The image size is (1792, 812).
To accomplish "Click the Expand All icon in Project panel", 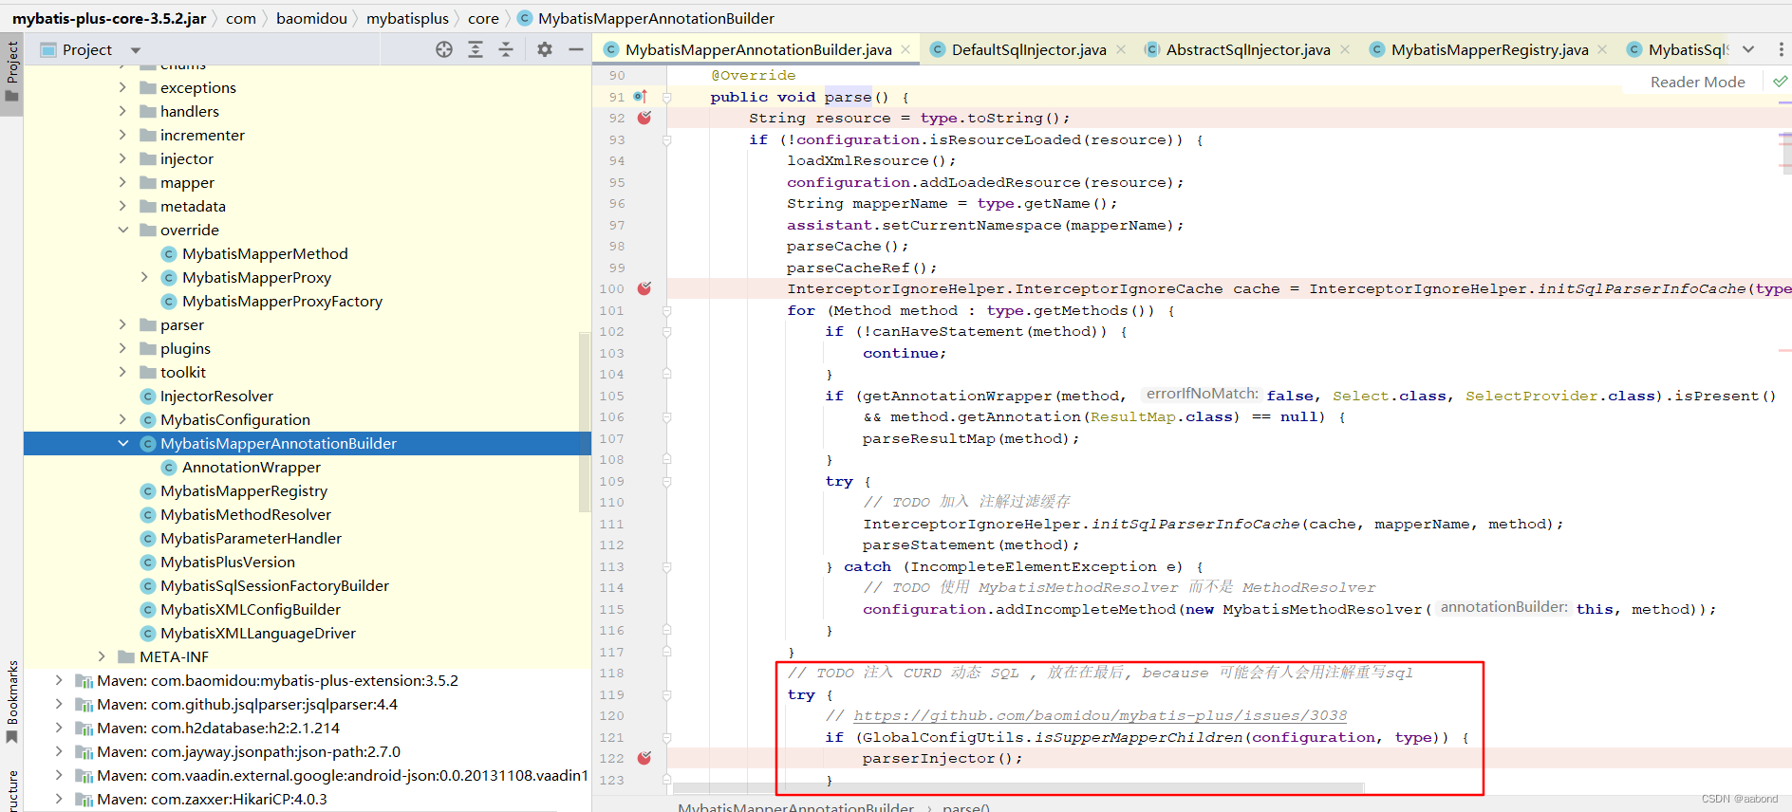I will click(476, 49).
